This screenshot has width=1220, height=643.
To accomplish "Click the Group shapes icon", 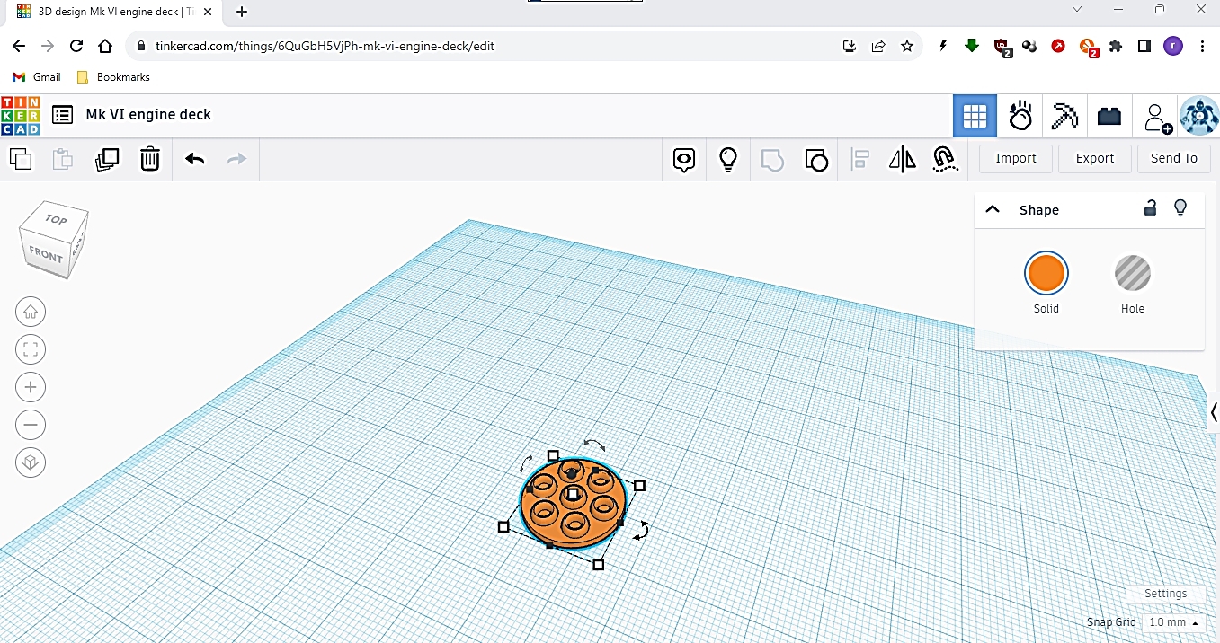I will tap(772, 160).
